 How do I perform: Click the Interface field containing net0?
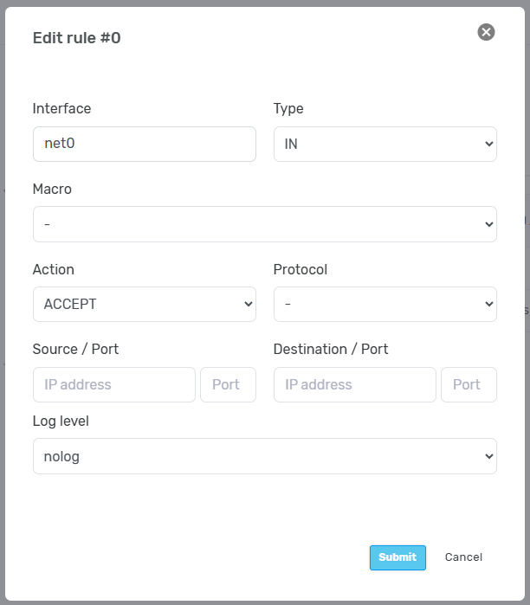(144, 145)
